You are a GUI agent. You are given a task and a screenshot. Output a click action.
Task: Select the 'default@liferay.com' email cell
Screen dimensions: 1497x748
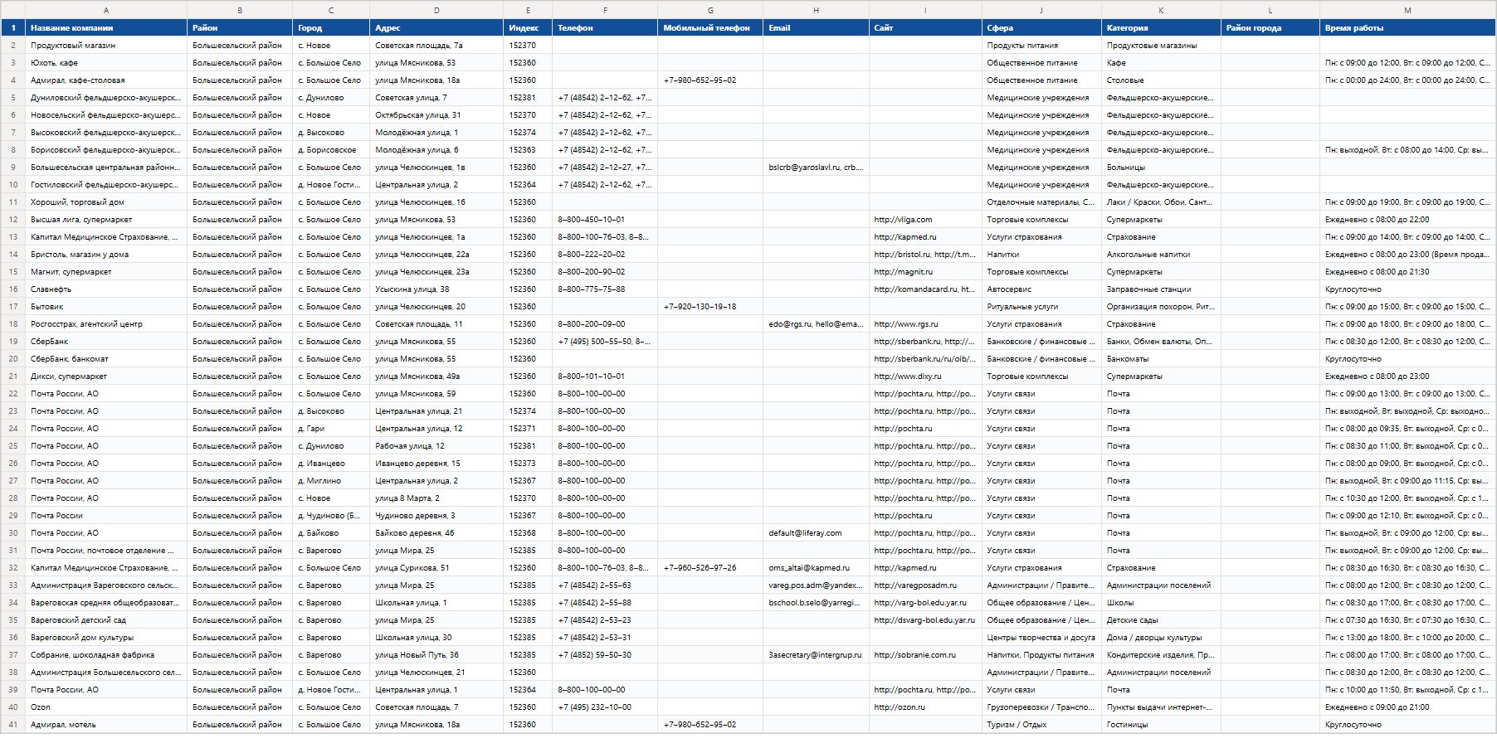coord(816,533)
